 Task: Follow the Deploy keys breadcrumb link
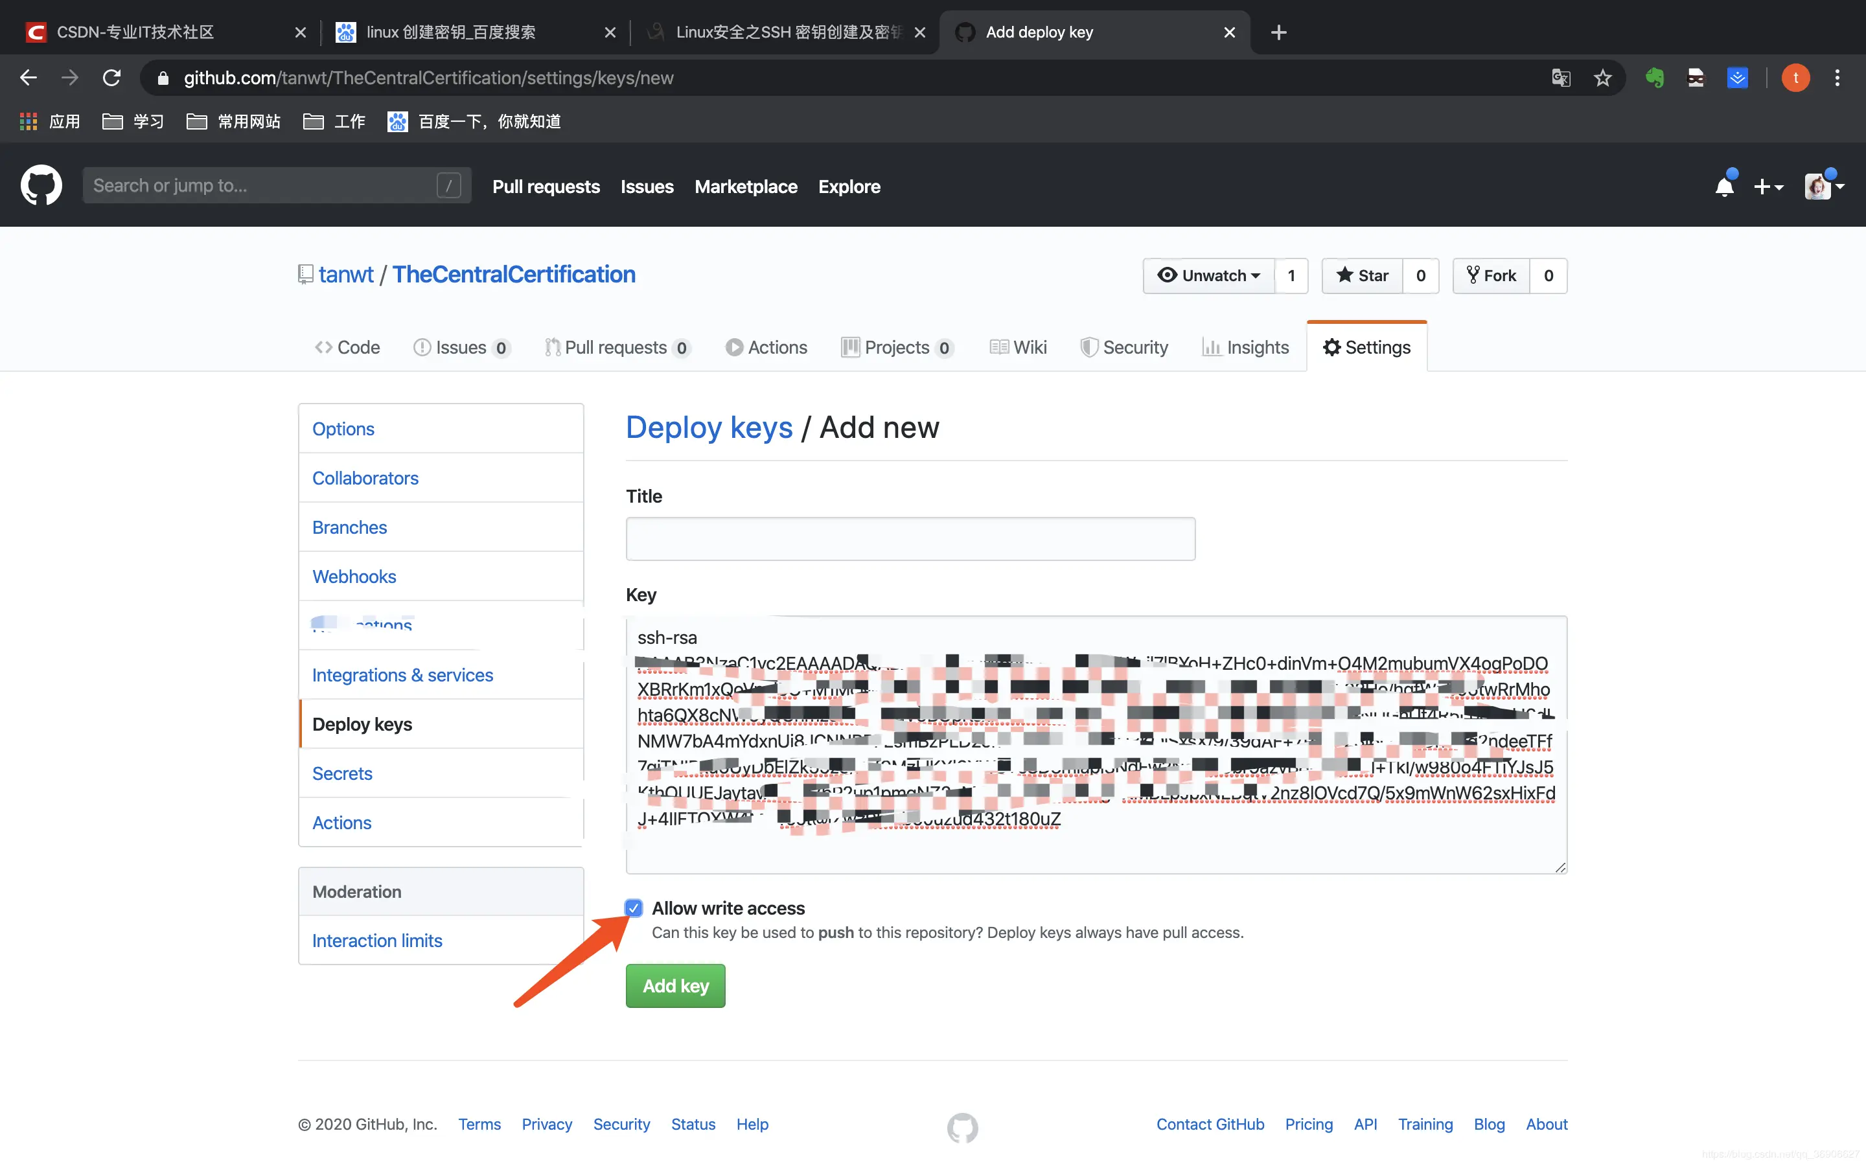[x=709, y=428]
